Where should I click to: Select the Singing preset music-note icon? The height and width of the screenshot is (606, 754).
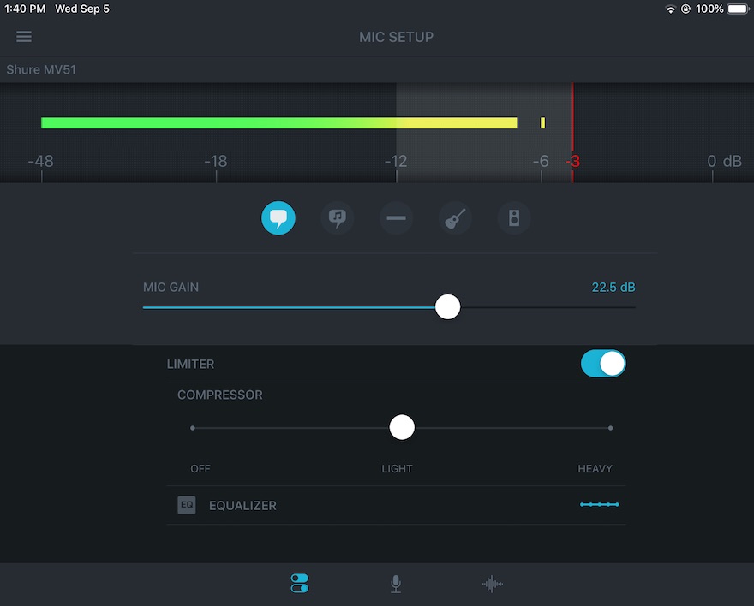(x=338, y=218)
